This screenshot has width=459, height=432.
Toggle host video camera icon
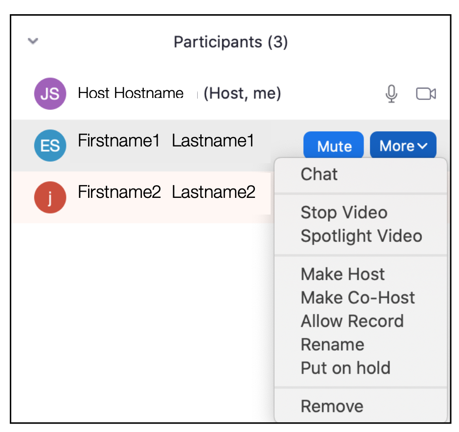click(x=426, y=94)
